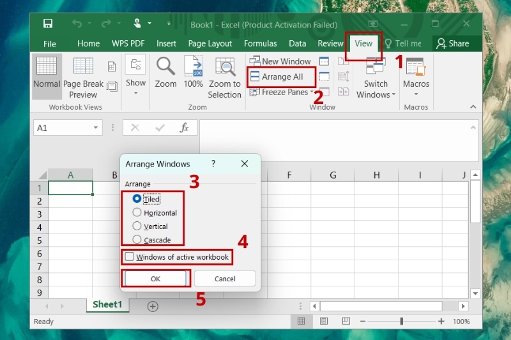Open the File menu
The image size is (511, 340).
coord(50,43)
